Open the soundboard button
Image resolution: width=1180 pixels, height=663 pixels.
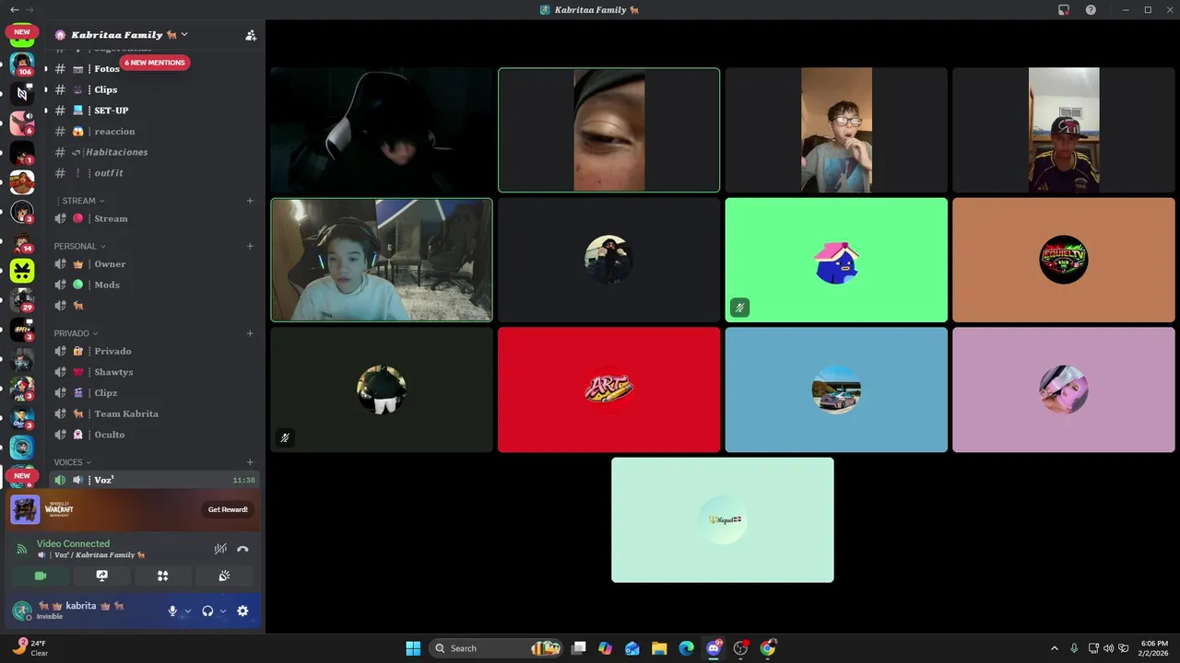[x=224, y=576]
